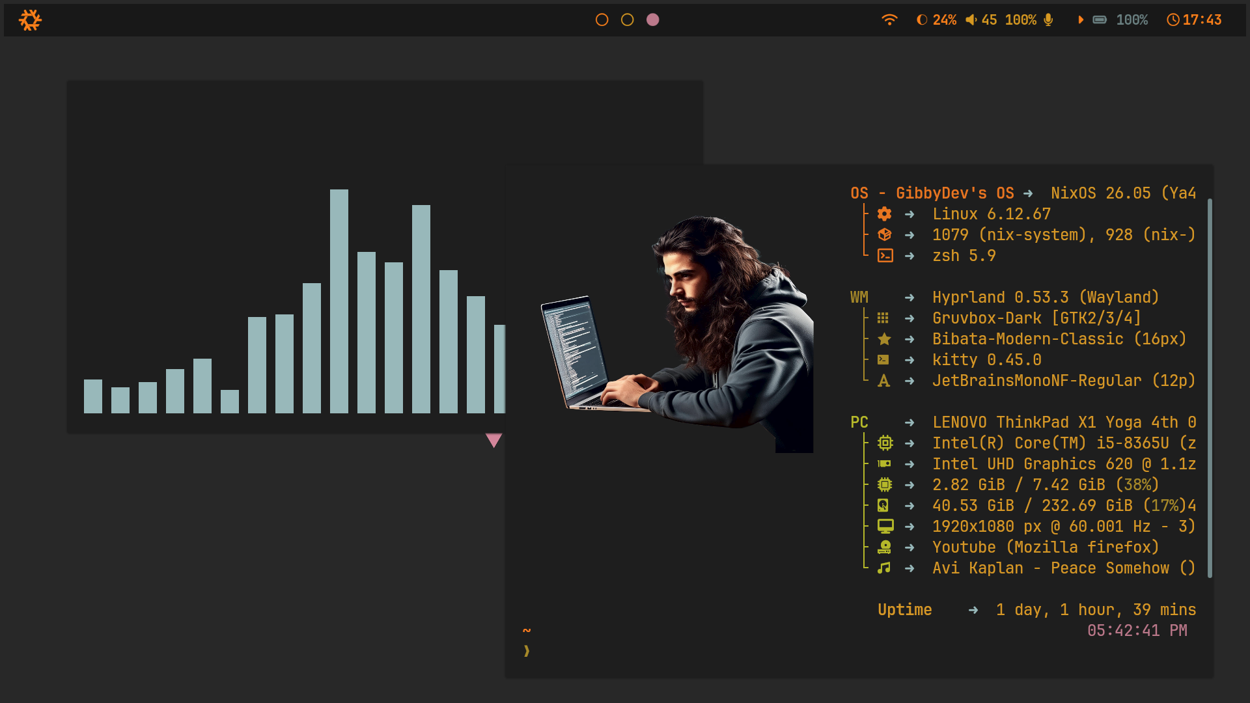Click the laptop hacker image in the terminal
The height and width of the screenshot is (703, 1250).
click(677, 334)
